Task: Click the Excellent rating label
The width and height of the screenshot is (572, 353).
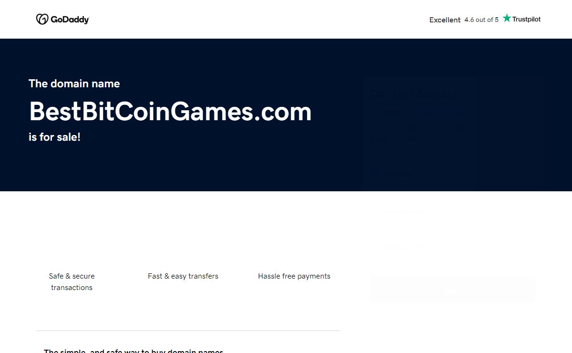Action: (x=445, y=20)
